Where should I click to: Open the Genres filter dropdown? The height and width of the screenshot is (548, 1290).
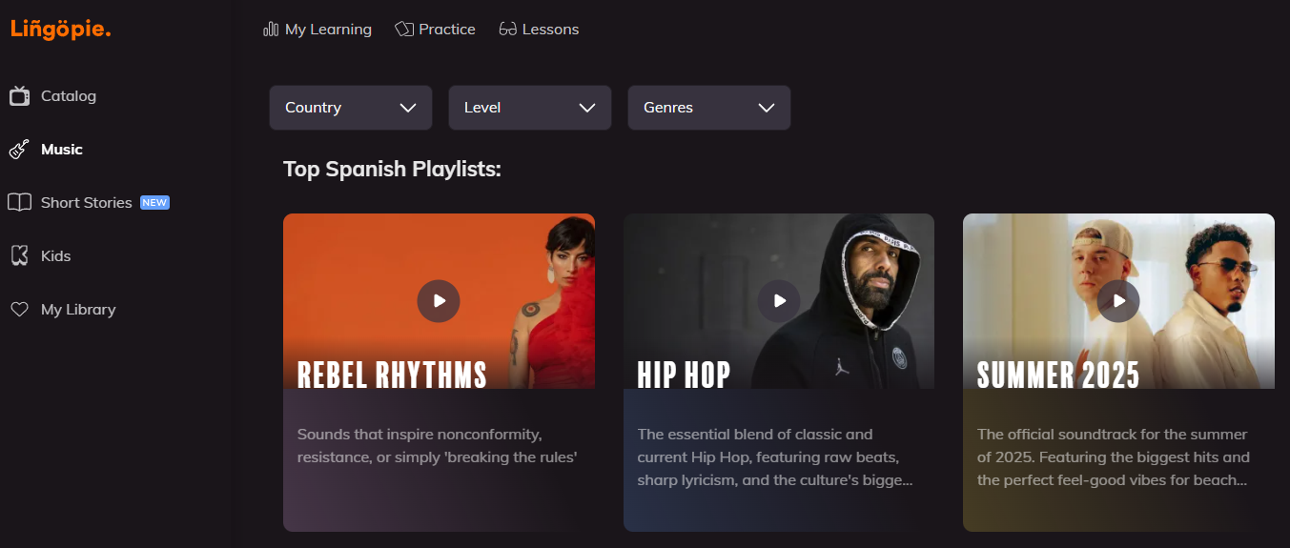(x=709, y=108)
